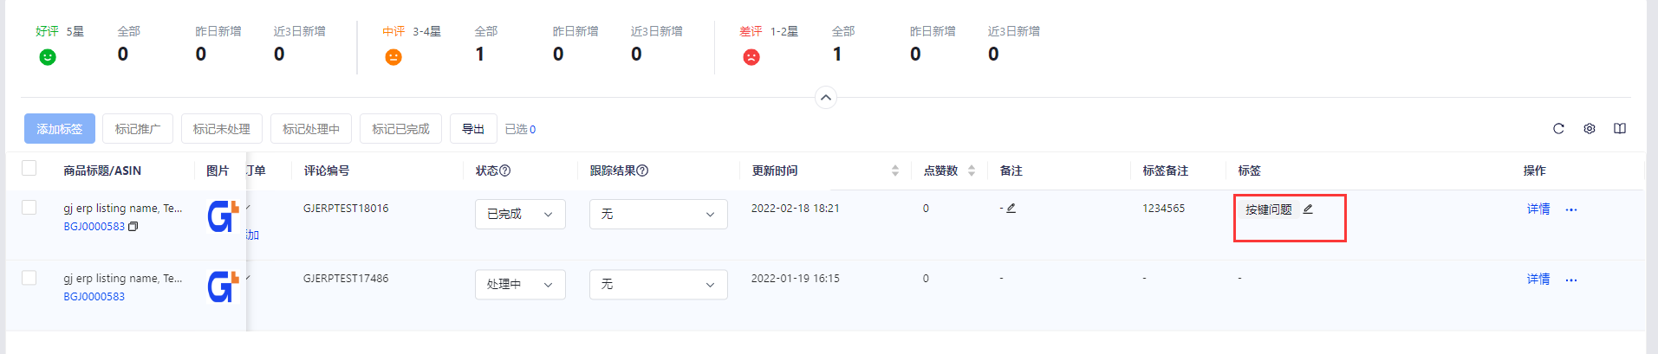
Task: Open the 处理中 status dropdown
Action: (x=520, y=284)
